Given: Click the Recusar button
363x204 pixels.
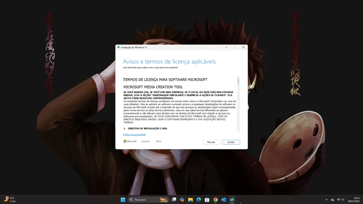Looking at the screenshot, I should click(x=211, y=142).
